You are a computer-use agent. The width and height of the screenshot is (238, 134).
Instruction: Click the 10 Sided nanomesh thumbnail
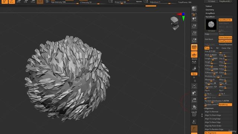click(x=211, y=25)
